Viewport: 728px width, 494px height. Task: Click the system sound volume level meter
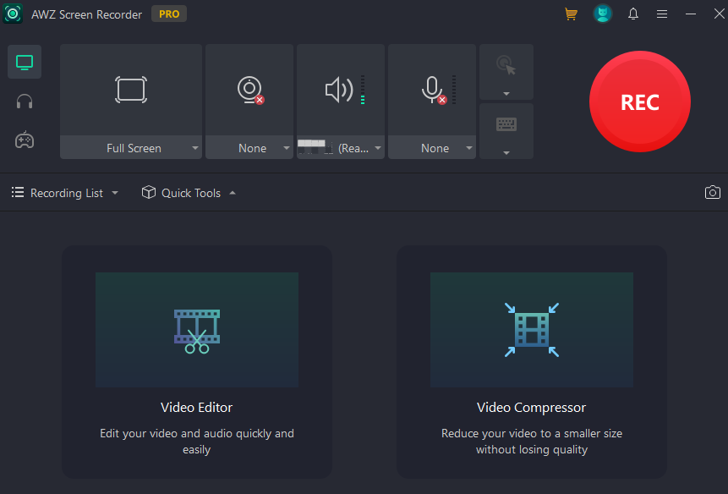coord(363,90)
